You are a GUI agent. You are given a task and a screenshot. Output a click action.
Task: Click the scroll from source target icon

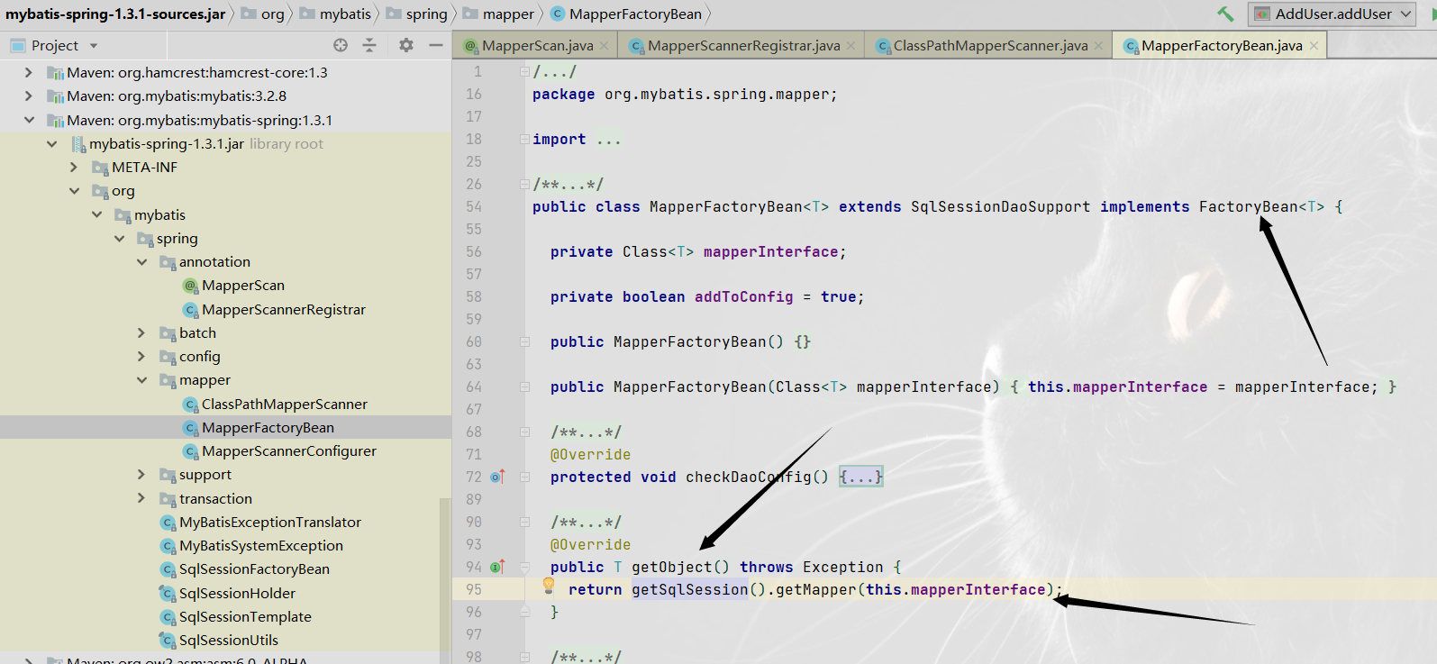341,45
